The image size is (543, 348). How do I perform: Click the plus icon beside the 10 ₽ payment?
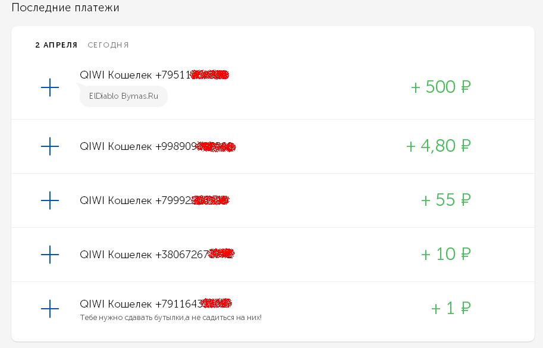pyautogui.click(x=50, y=255)
